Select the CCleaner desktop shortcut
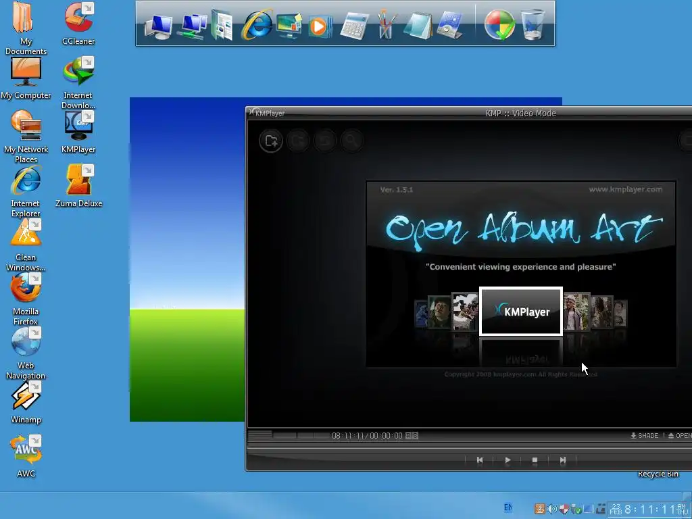Screen dimensions: 692x519 78,23
